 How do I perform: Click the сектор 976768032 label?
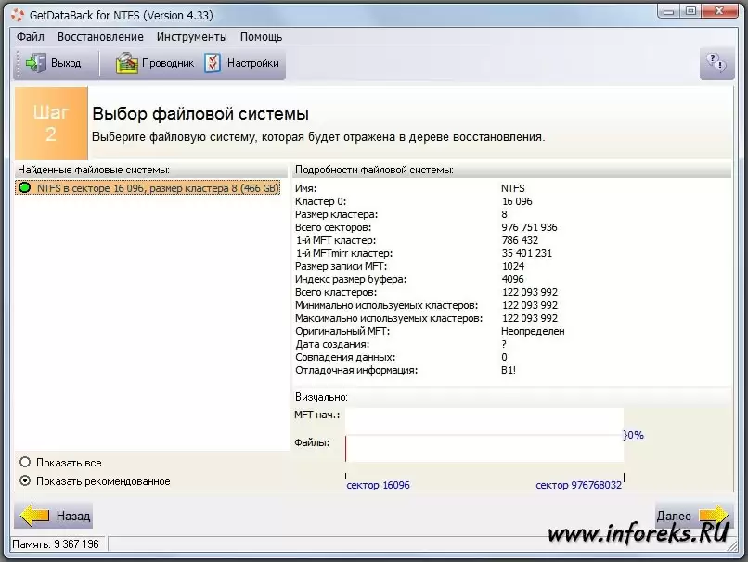coord(578,485)
